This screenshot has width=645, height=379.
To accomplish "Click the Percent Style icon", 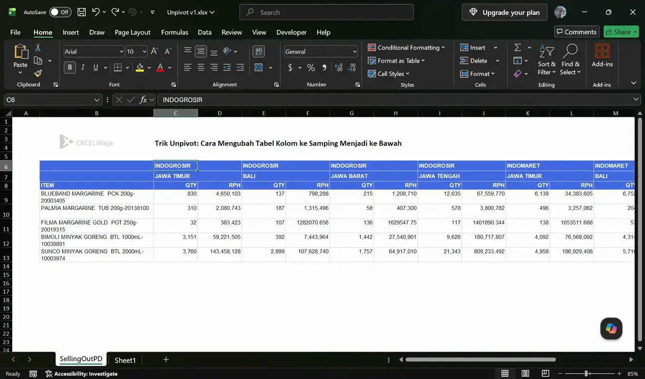I will [311, 67].
